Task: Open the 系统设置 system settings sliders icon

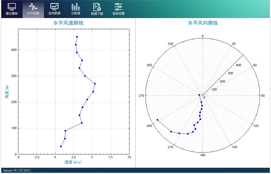Action: (118, 7)
